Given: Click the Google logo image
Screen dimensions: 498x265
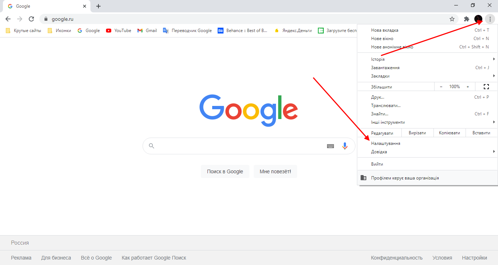Looking at the screenshot, I should (249, 110).
